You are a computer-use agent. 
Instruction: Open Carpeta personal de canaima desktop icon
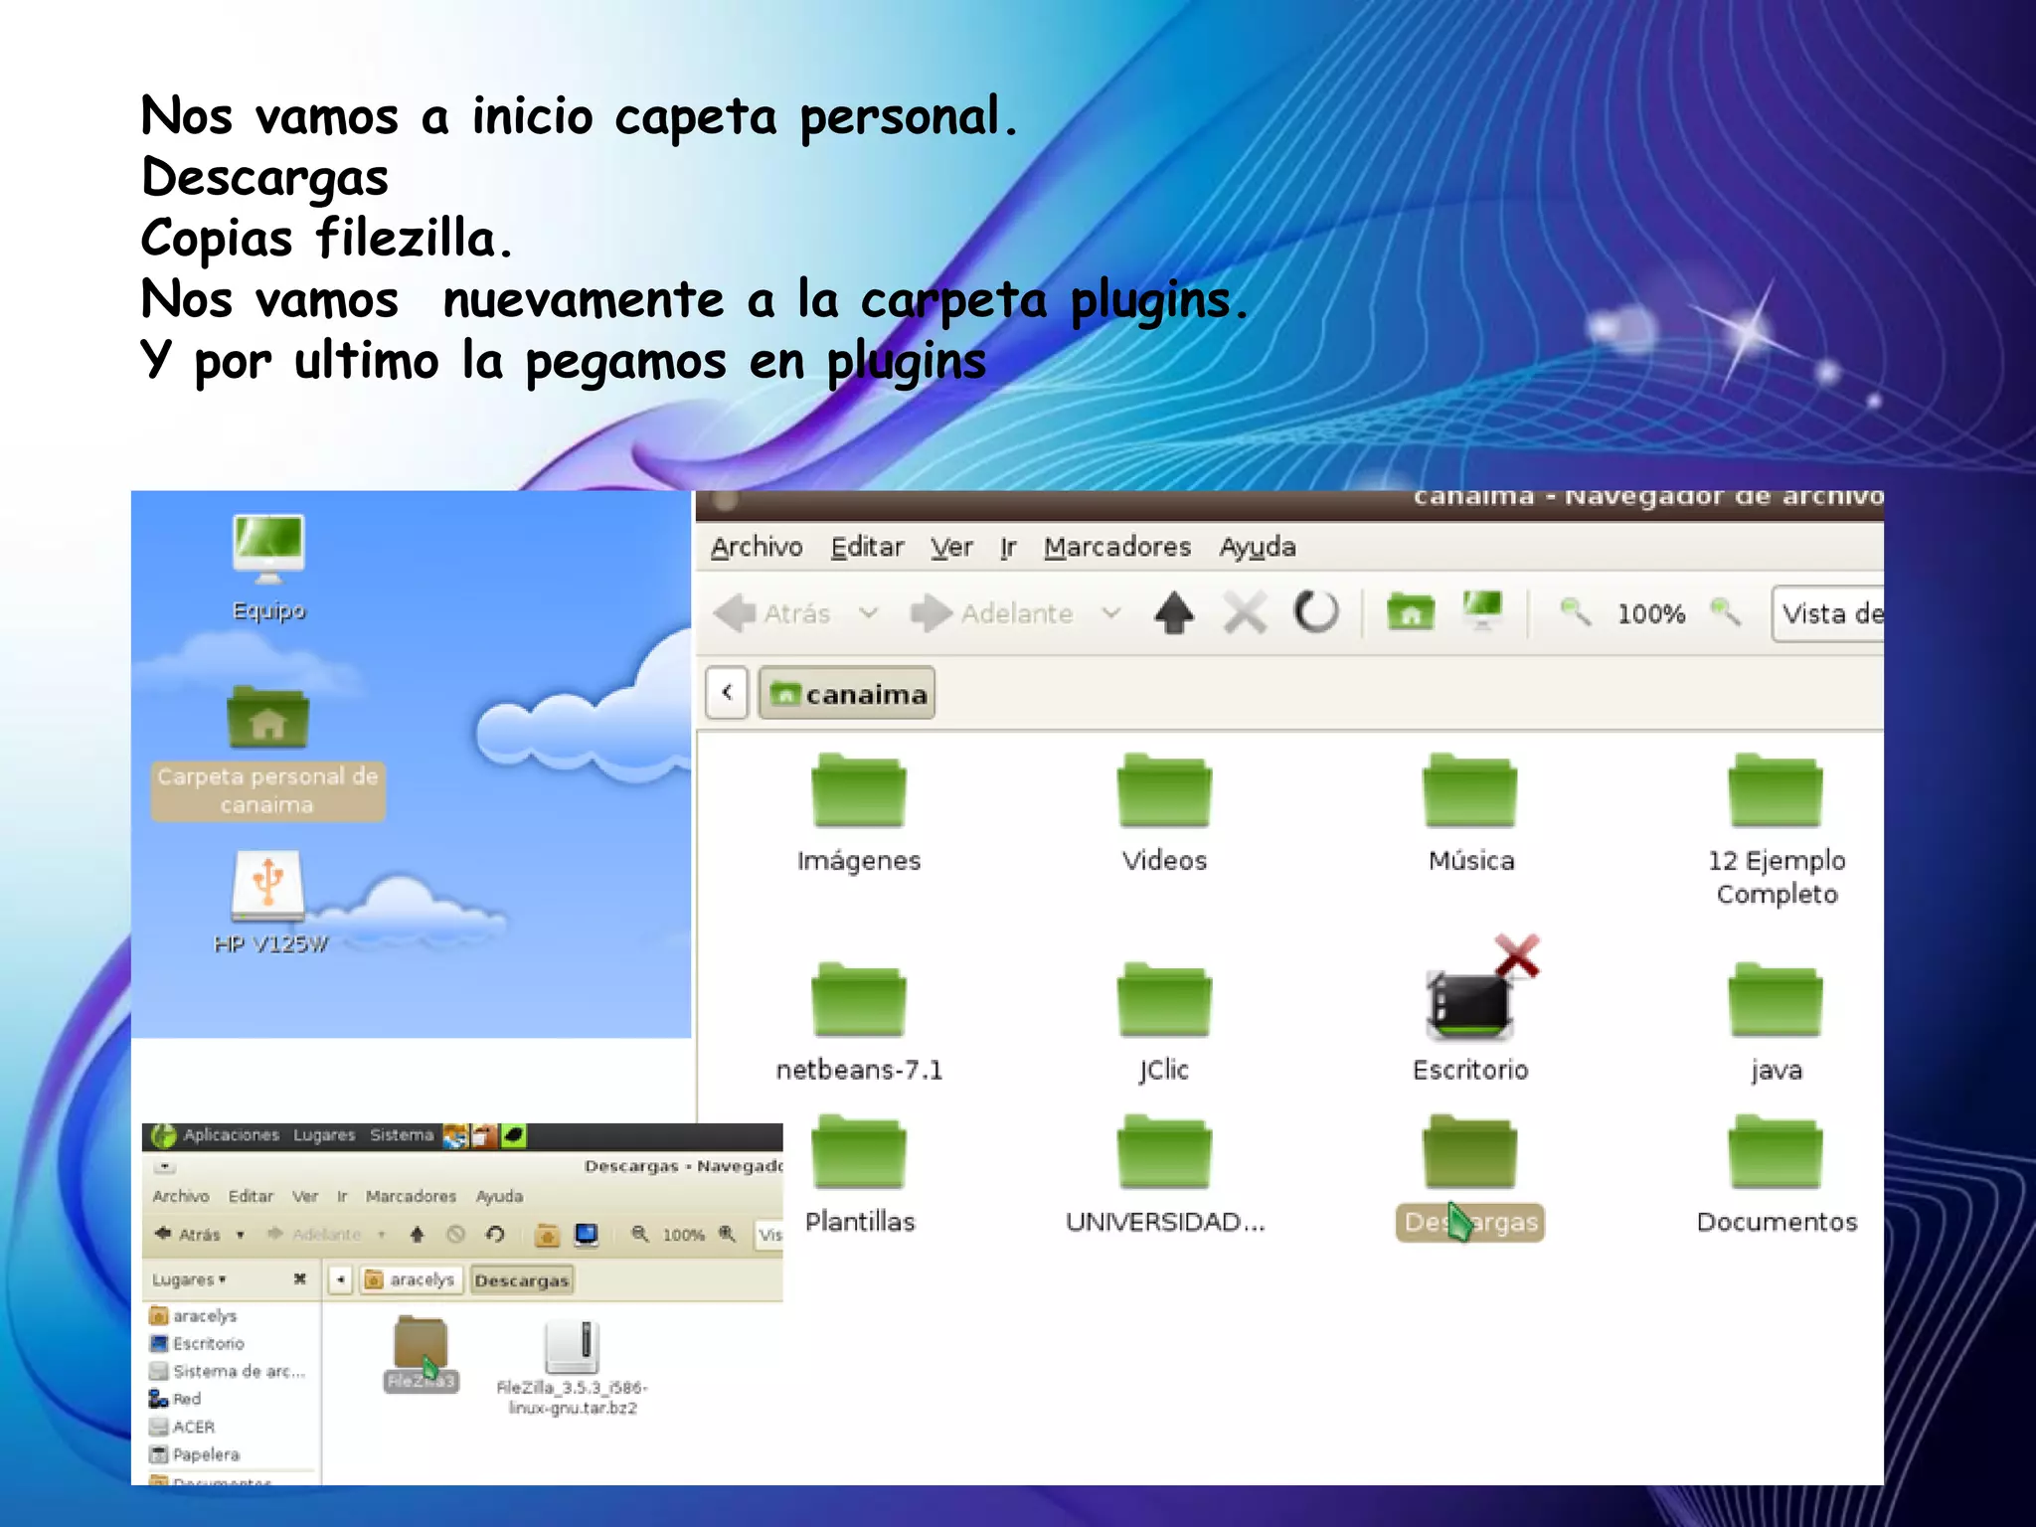click(267, 753)
